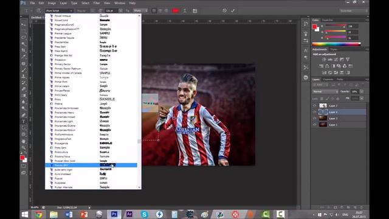Add Curves adjustment
Viewport: 389px width, 219px height.
[x=336, y=60]
